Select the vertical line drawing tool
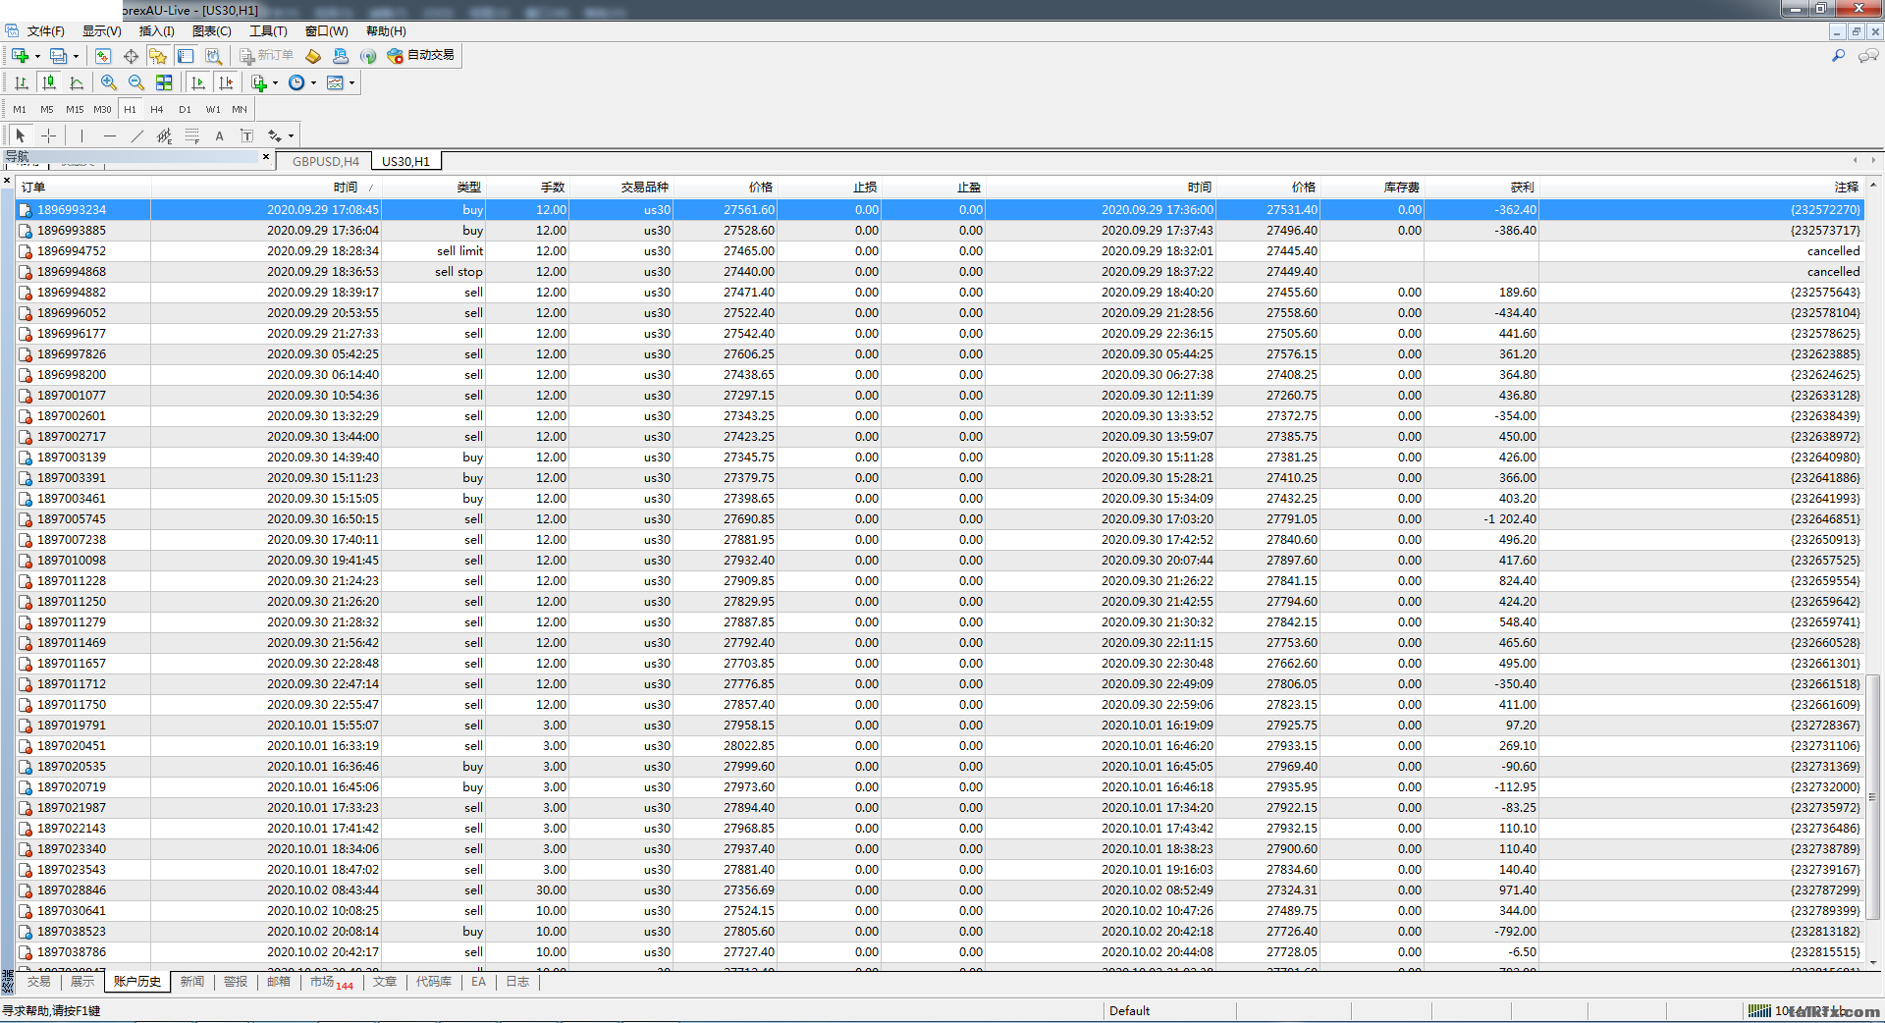The width and height of the screenshot is (1885, 1023). pos(81,135)
